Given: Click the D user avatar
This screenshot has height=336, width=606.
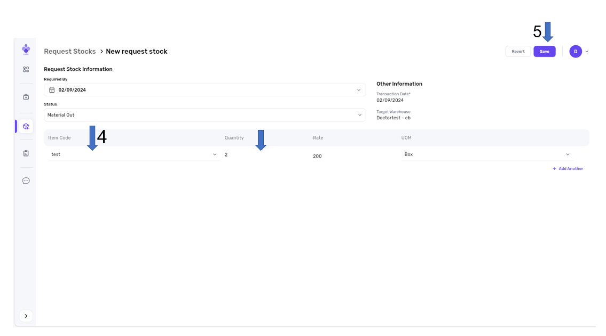Looking at the screenshot, I should pyautogui.click(x=575, y=52).
